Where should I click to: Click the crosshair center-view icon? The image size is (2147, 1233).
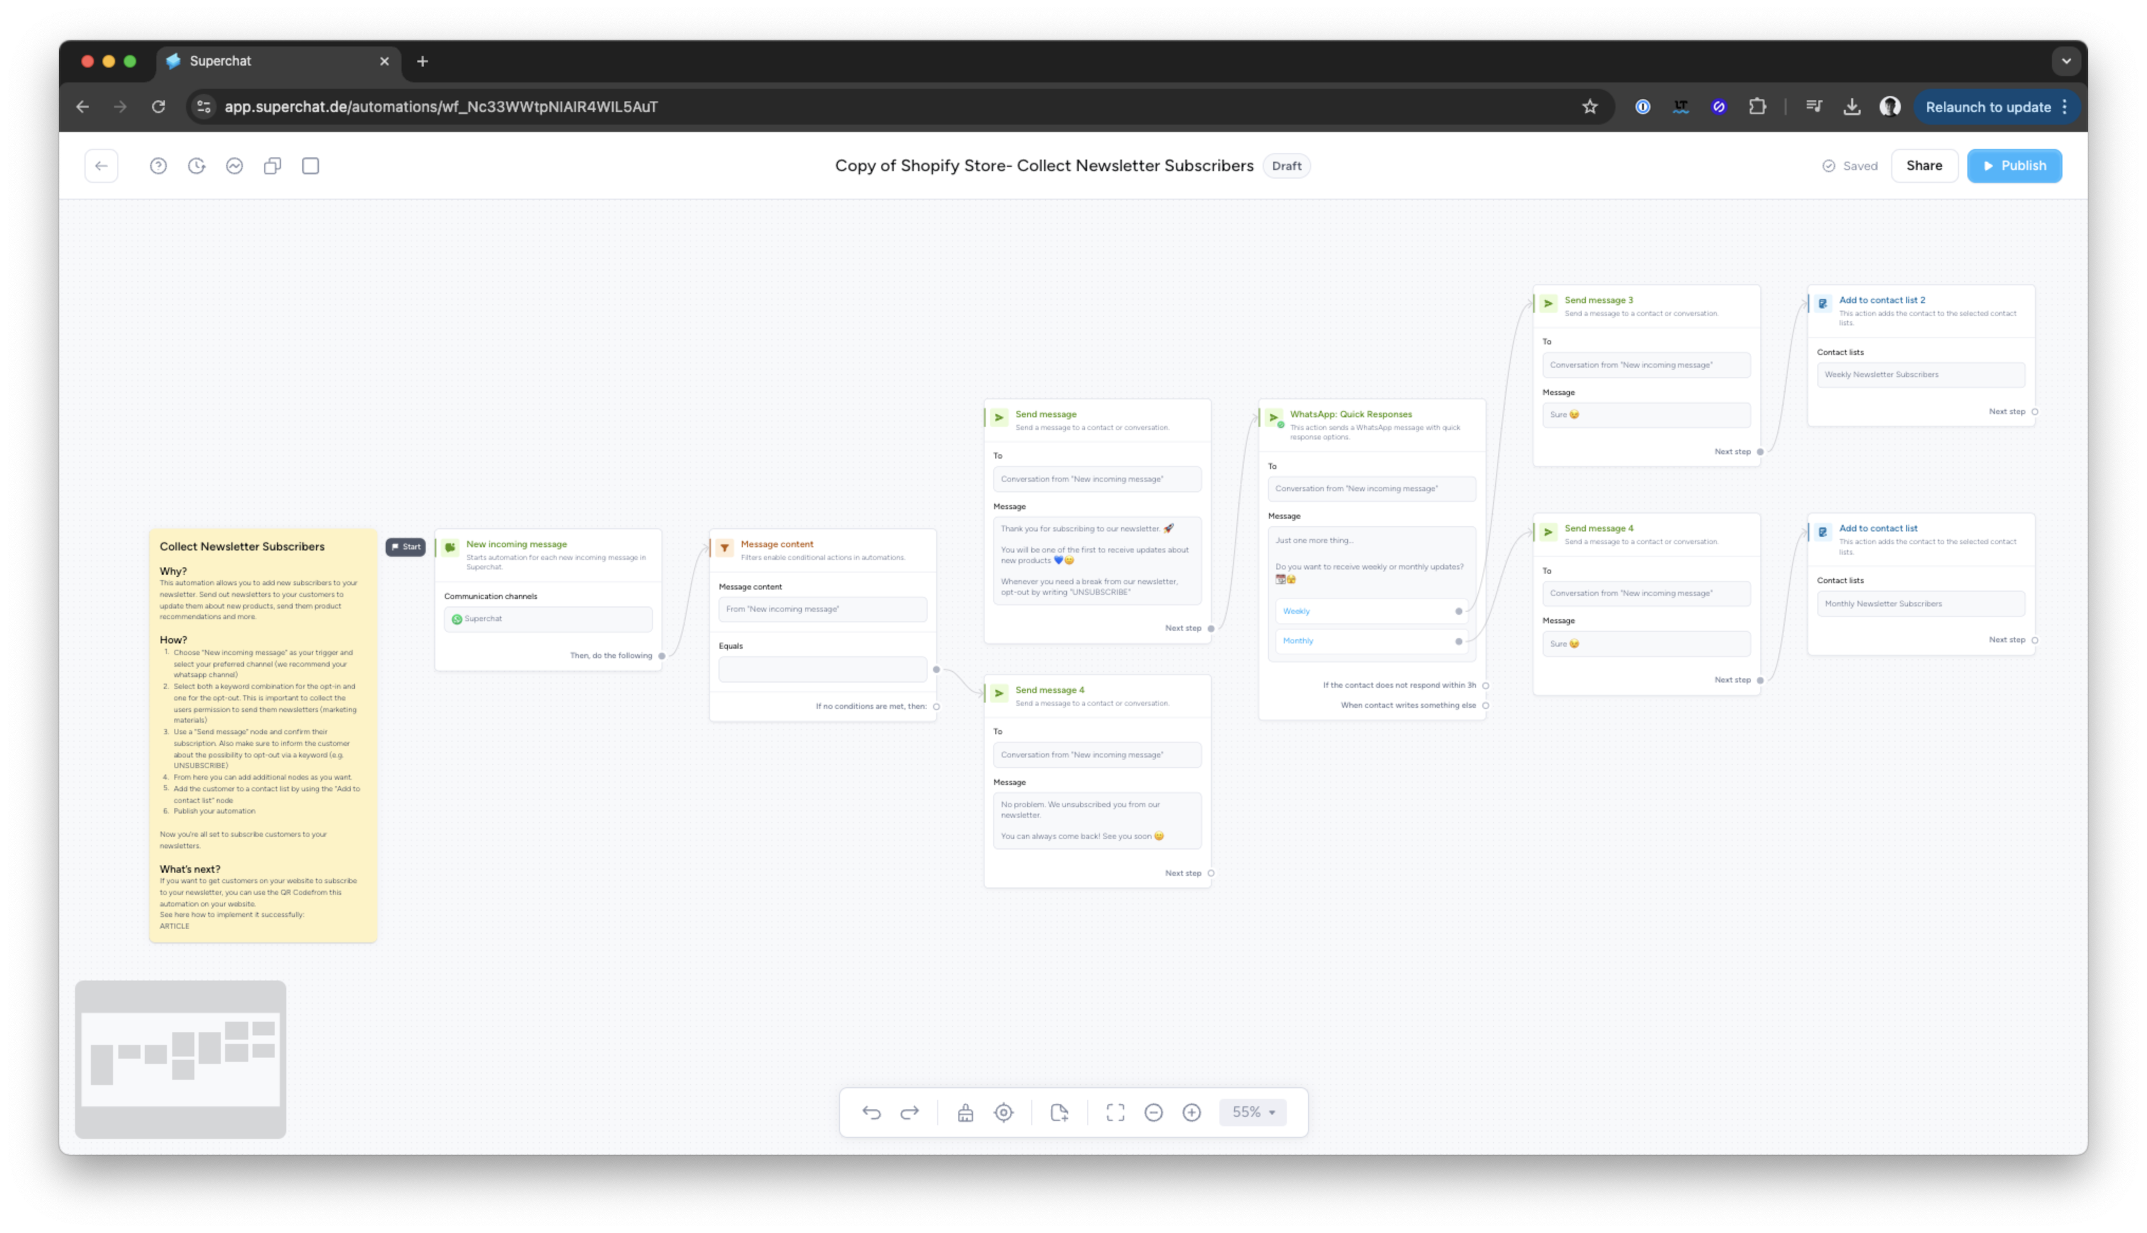pos(1003,1112)
